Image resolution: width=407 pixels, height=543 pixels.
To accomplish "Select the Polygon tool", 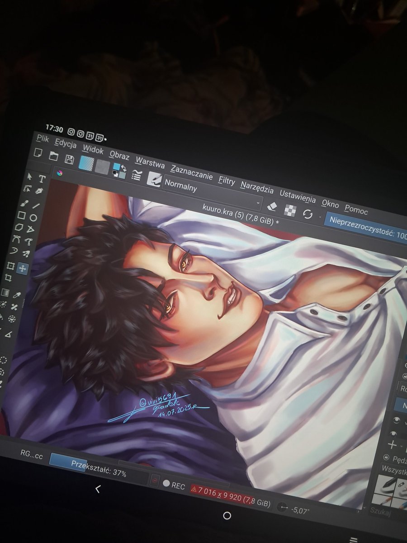I will 20,227.
